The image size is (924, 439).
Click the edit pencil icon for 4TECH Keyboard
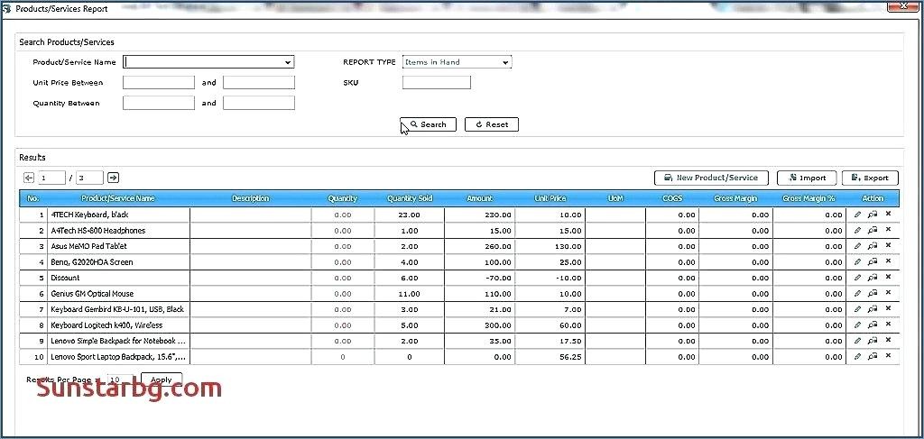coord(857,215)
